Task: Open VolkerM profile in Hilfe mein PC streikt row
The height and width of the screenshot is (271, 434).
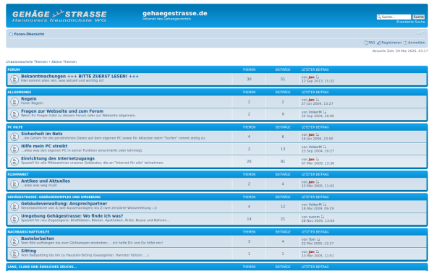Action: click(315, 147)
